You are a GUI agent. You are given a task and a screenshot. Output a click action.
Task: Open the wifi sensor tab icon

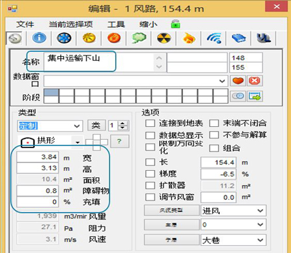coord(214,38)
